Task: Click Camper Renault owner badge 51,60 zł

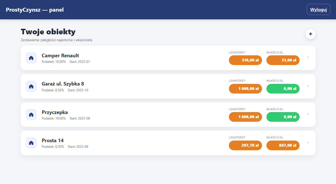Action: (x=283, y=60)
